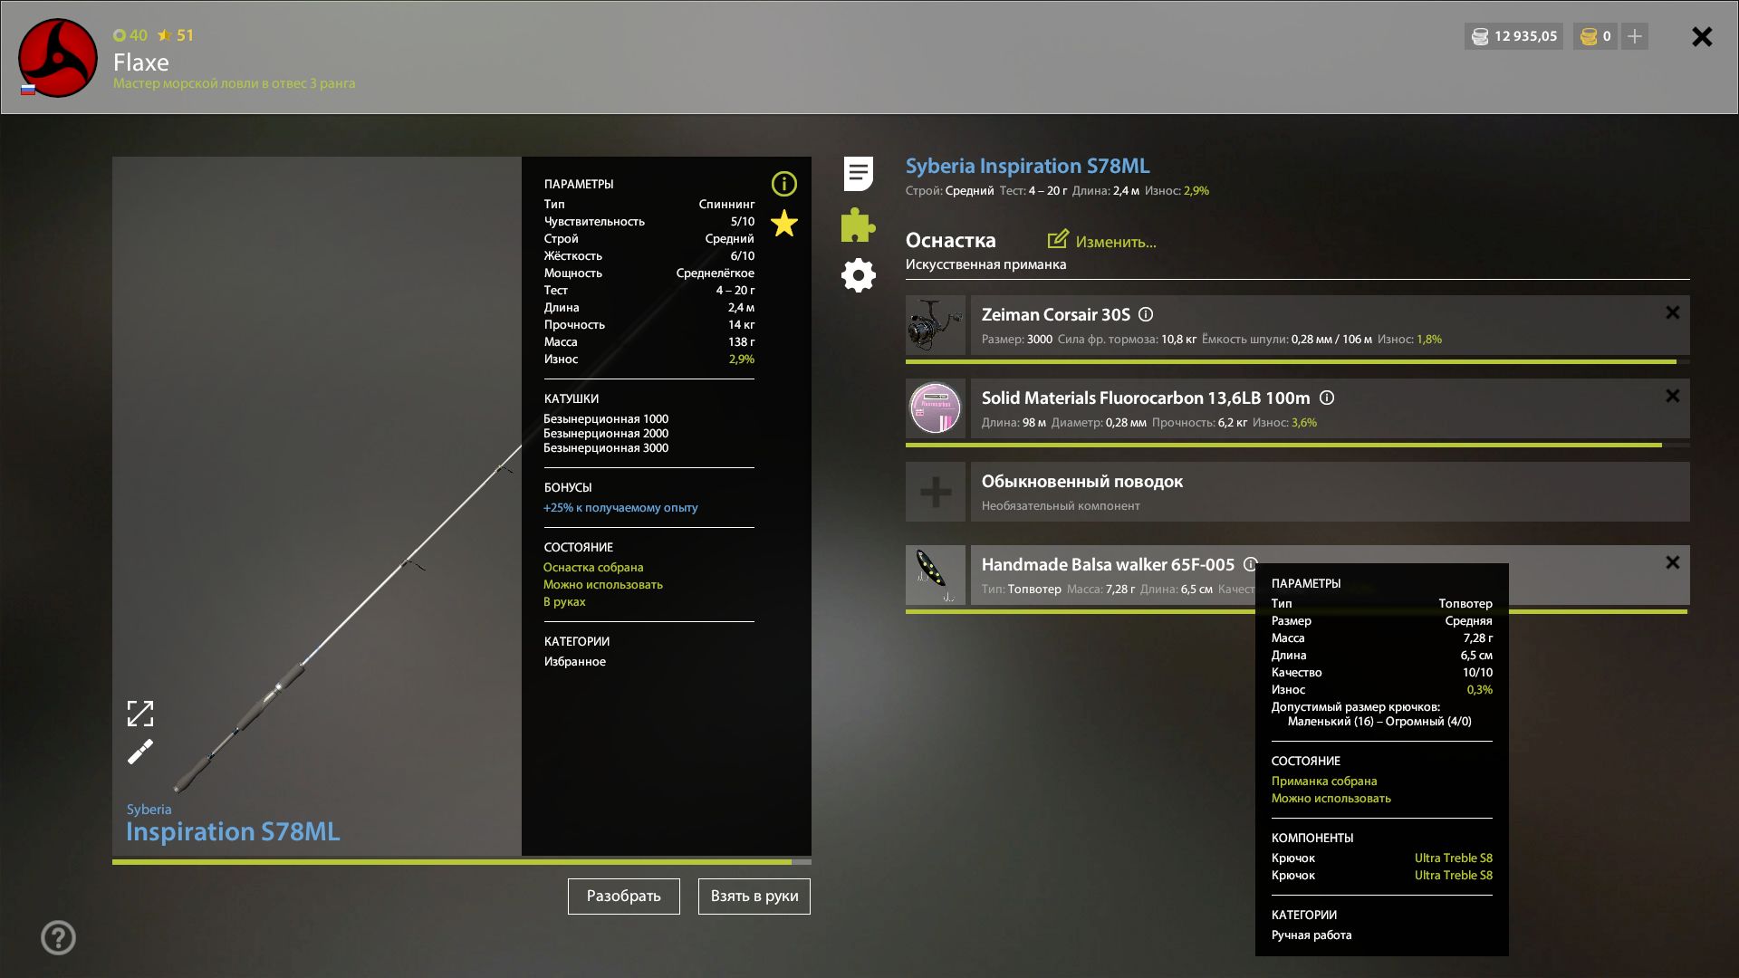Toggle the yellow favorite star

click(x=783, y=224)
